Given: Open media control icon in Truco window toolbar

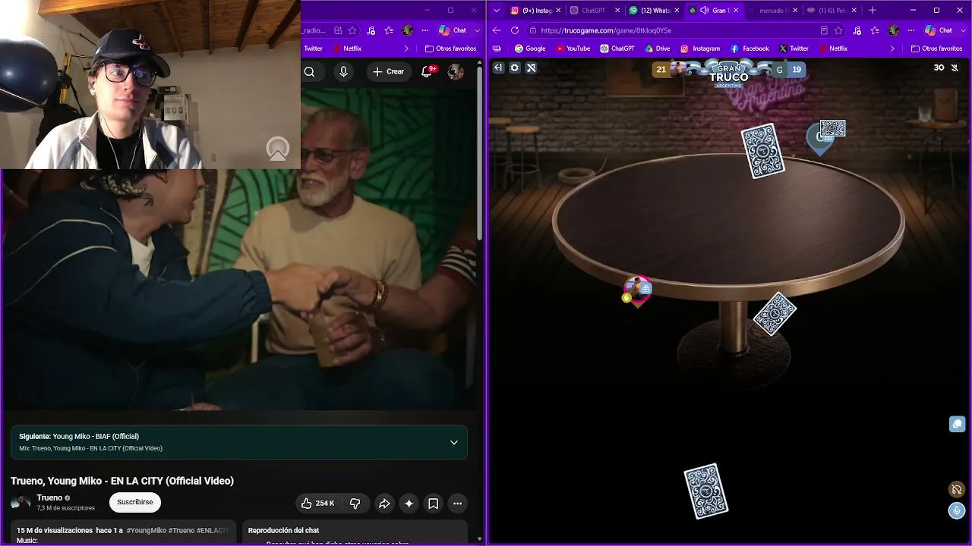Looking at the screenshot, I should pos(857,30).
